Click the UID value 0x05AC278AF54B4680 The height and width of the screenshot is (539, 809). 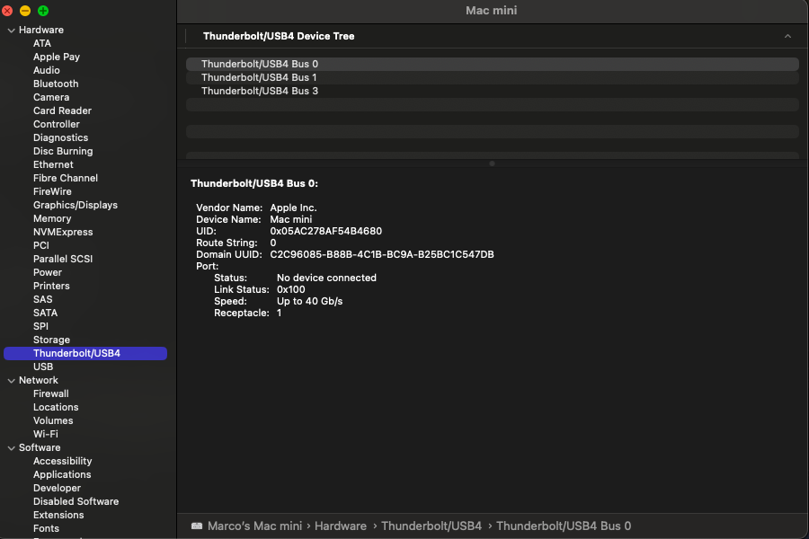(x=325, y=231)
